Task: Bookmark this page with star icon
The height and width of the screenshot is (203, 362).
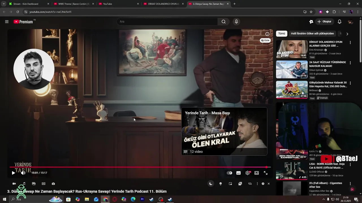Action: [x=311, y=12]
